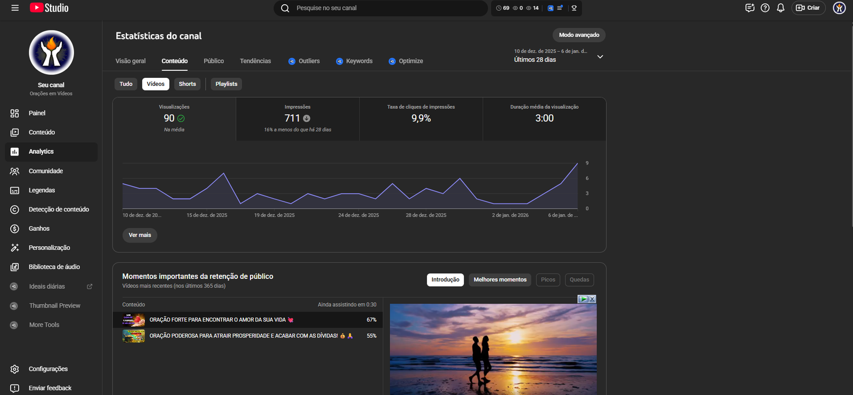Screen dimensions: 853x395
Task: Click the notifications bell icon
Action: [780, 8]
